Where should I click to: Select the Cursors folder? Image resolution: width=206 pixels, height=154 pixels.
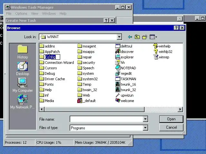[48, 68]
